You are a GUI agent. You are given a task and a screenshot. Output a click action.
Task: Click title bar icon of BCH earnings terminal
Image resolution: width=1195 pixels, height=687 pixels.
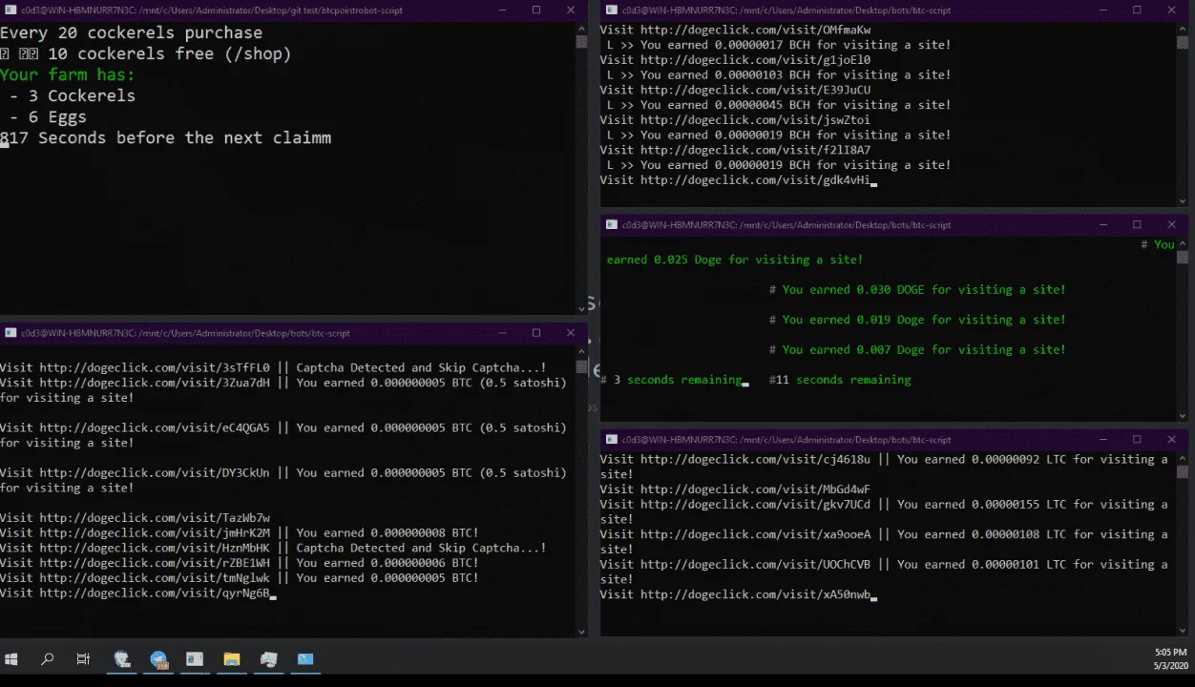611,10
